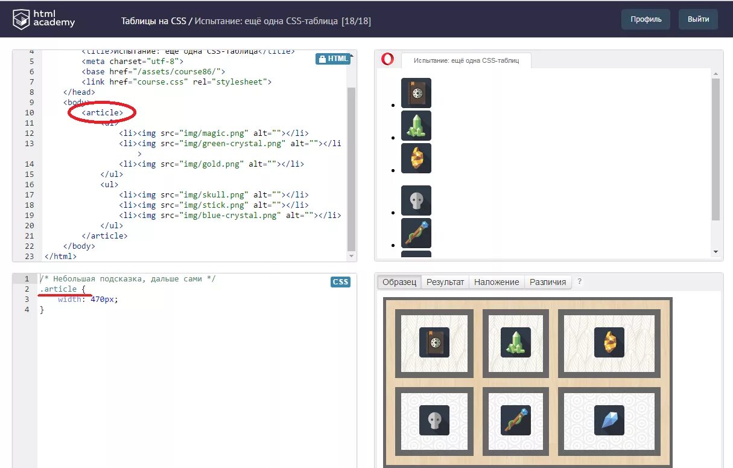Click the img/gold.png line in HTML
This screenshot has height=468, width=733.
[x=212, y=164]
